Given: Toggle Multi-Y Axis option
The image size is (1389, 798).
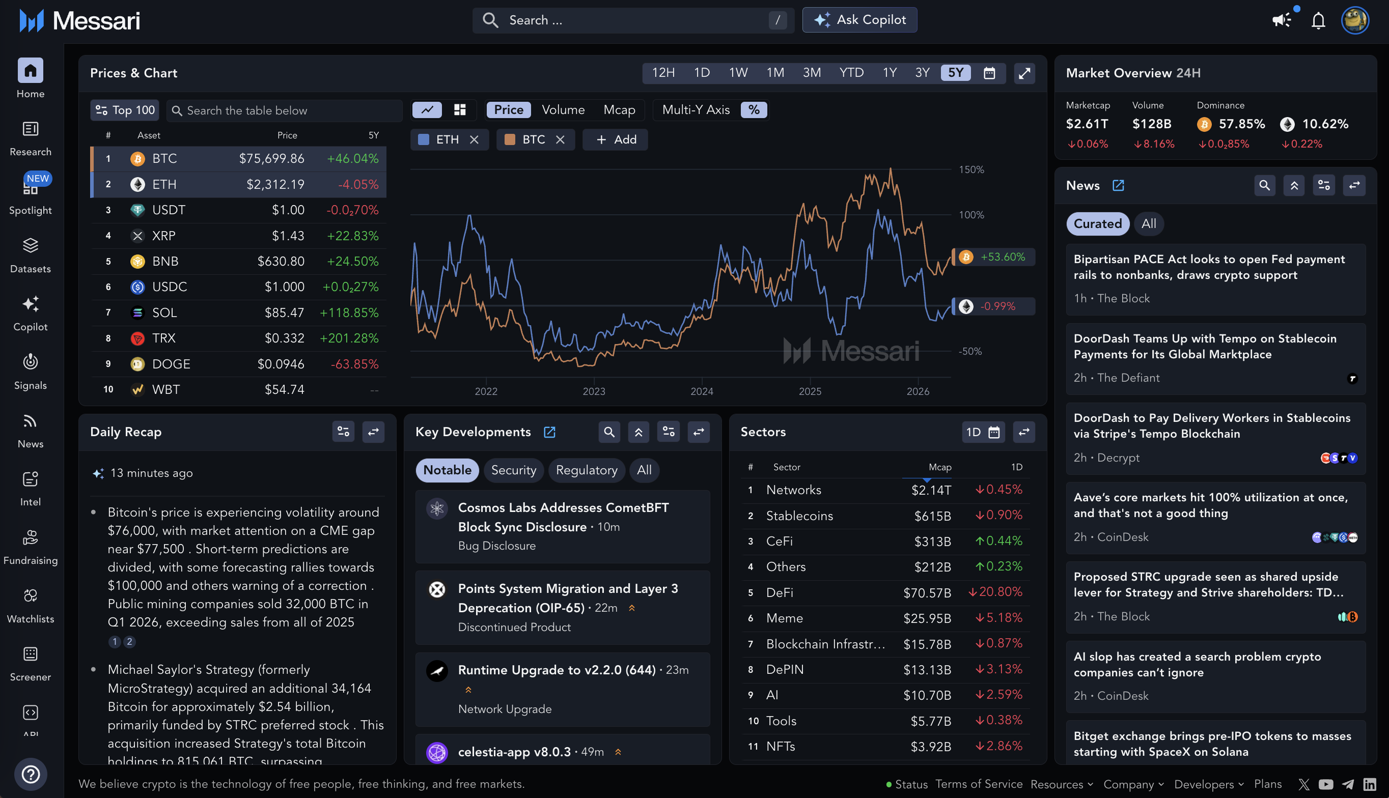Looking at the screenshot, I should pos(696,109).
